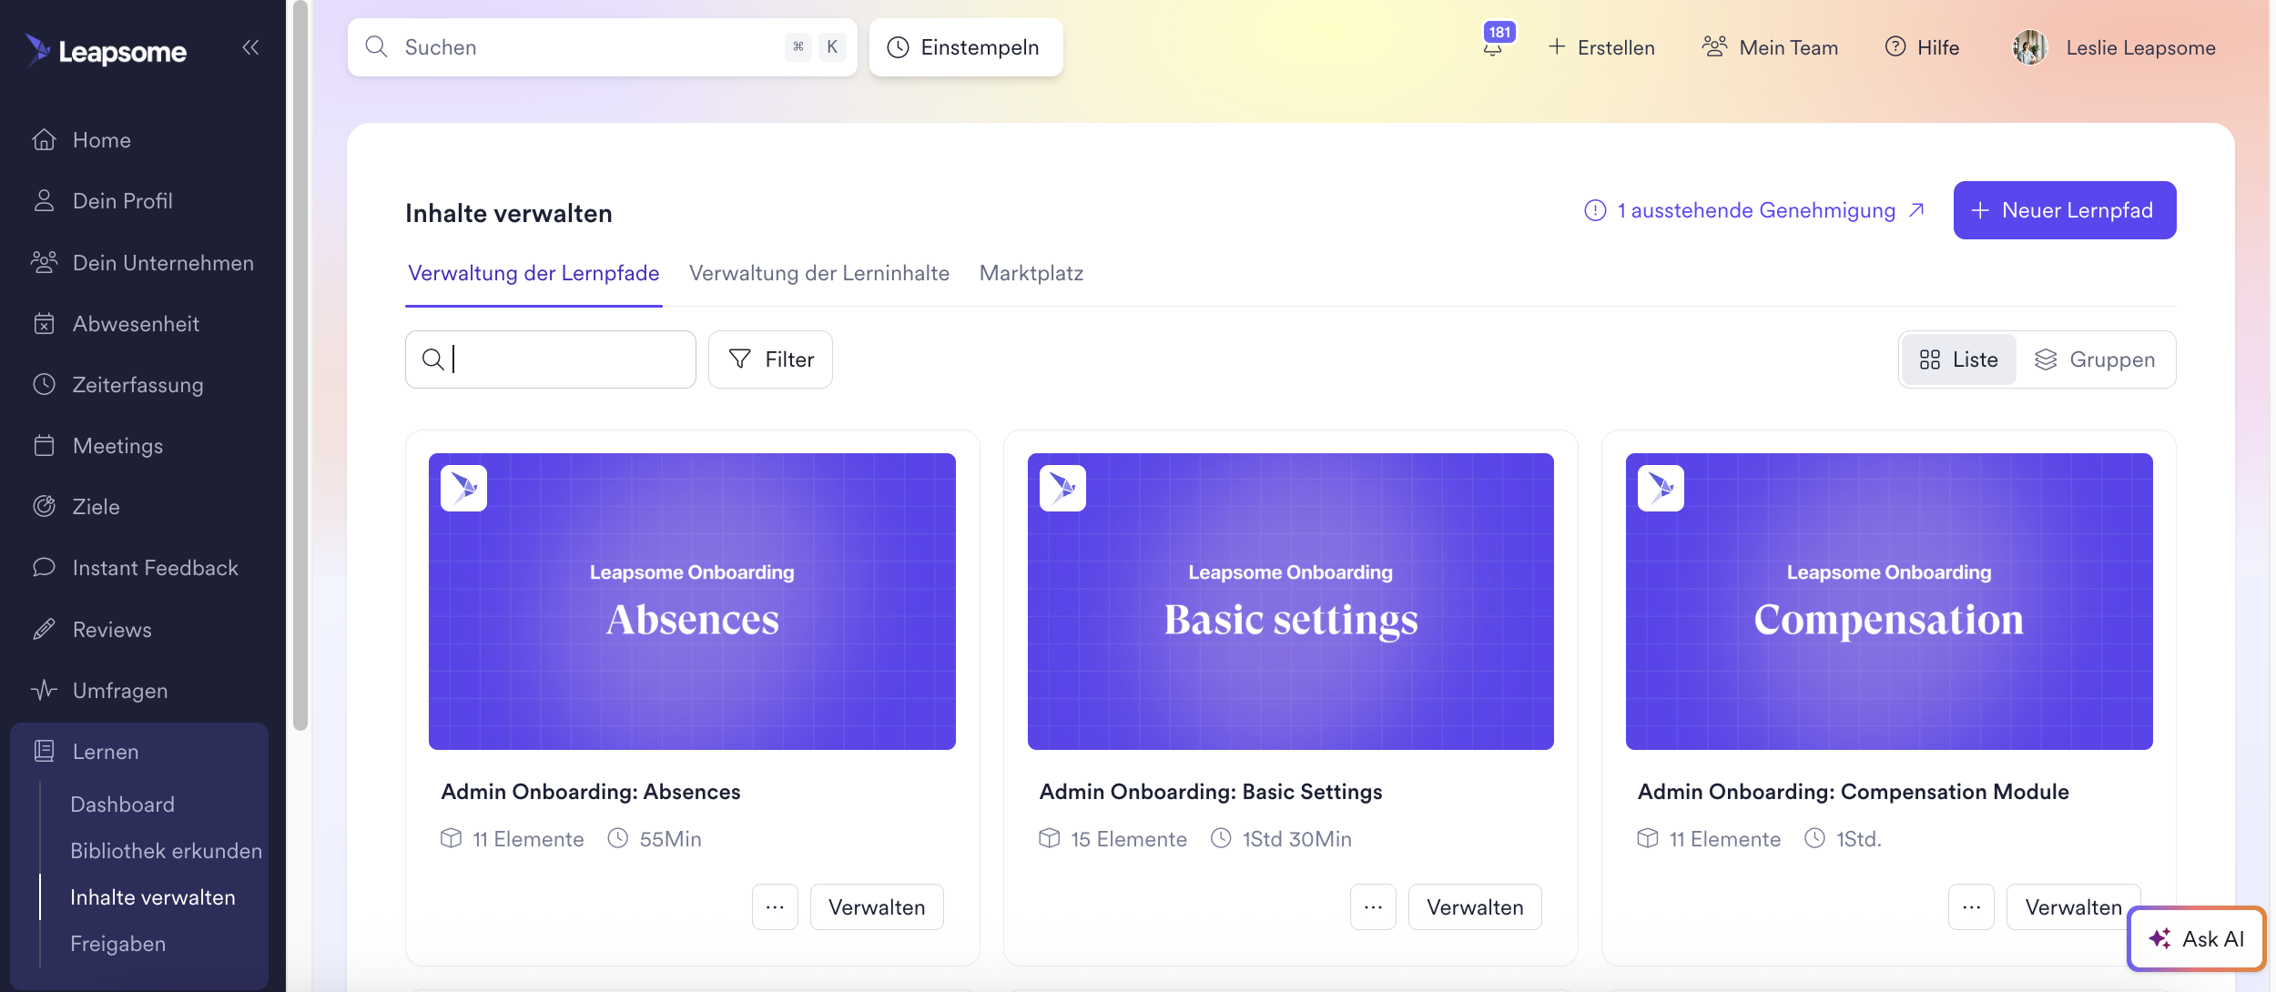This screenshot has width=2276, height=992.
Task: Select Inhalte verwalten in the sidebar
Action: pyautogui.click(x=153, y=897)
